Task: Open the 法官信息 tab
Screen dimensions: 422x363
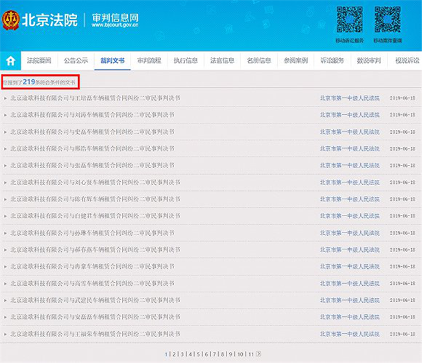Action: pos(222,60)
